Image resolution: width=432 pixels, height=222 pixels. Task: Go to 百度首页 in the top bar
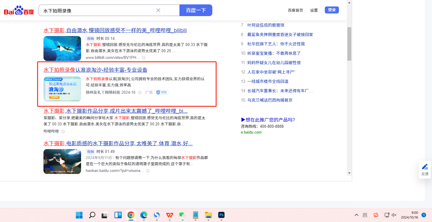click(x=295, y=10)
